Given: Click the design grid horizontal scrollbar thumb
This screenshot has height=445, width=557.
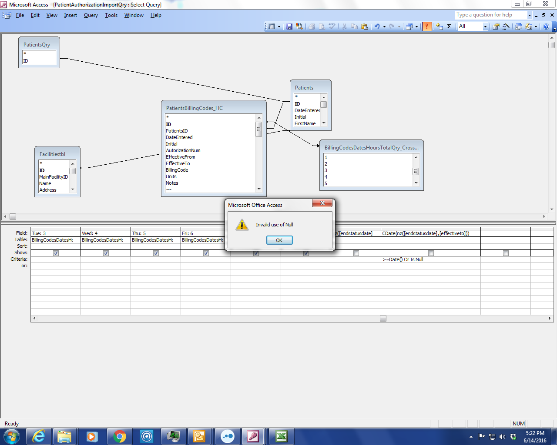Looking at the screenshot, I should 383,318.
